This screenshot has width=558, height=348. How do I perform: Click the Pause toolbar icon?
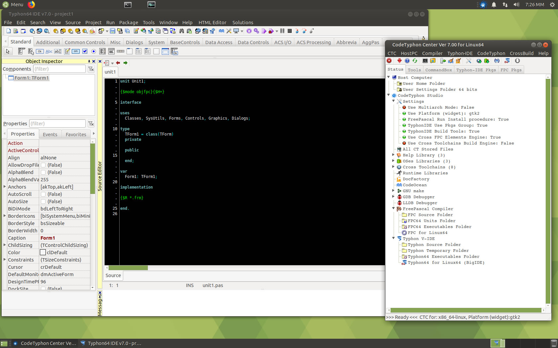tap(282, 31)
